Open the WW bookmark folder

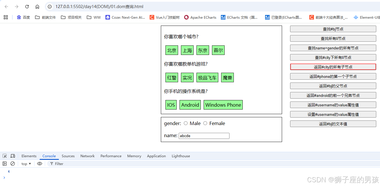(x=94, y=17)
